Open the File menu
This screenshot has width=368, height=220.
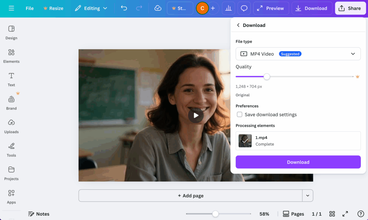(29, 8)
